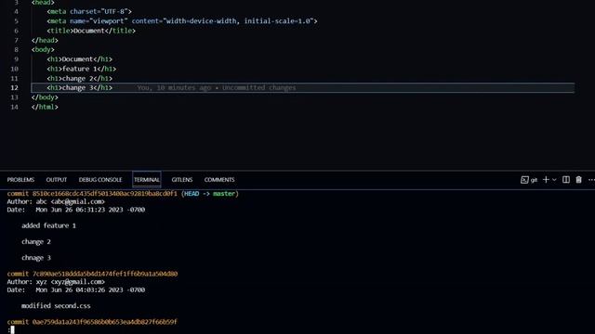Click the HEAD pointer label

pos(192,194)
